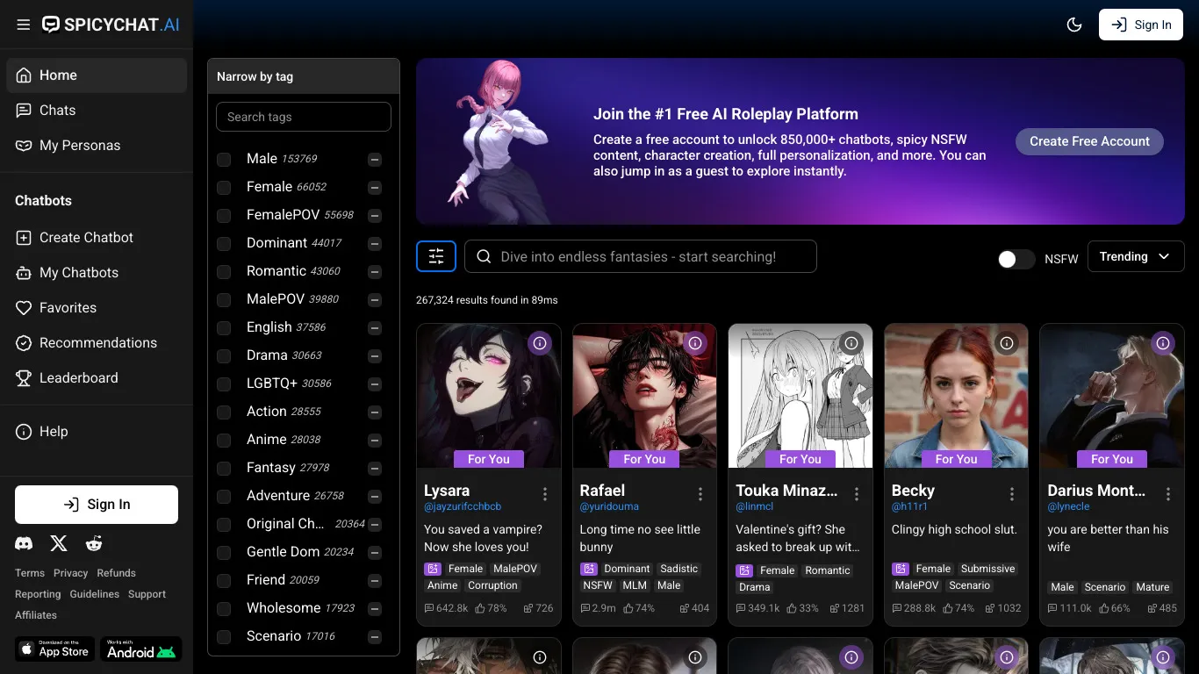
Task: Open Lysara chatbot thumbnail image
Action: [x=489, y=396]
